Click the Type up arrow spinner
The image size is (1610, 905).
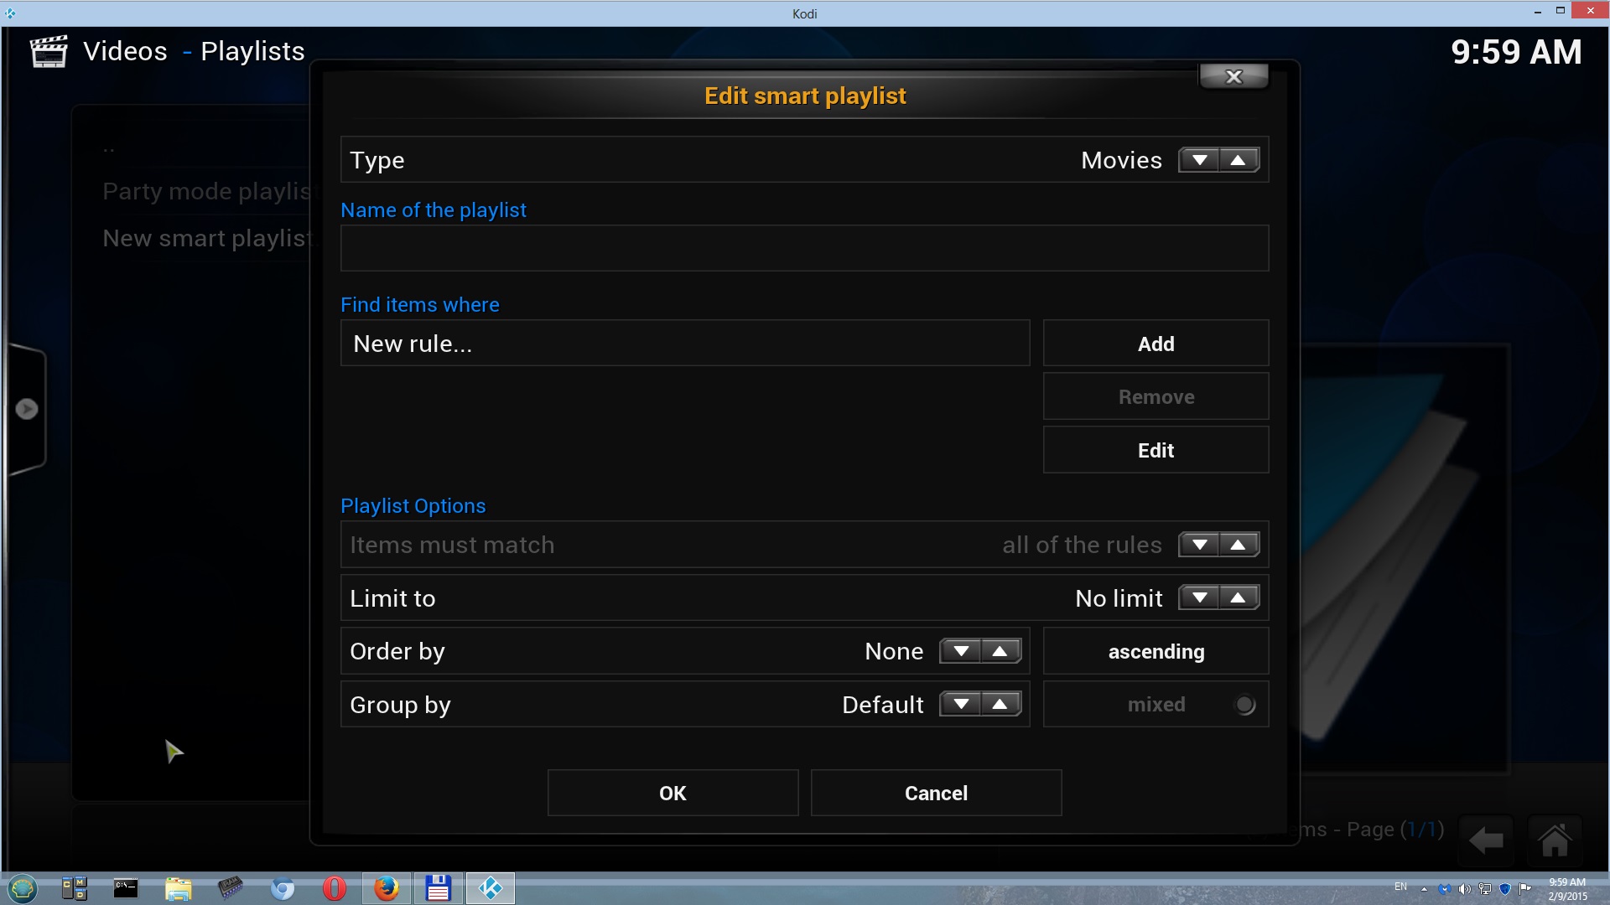[1239, 160]
